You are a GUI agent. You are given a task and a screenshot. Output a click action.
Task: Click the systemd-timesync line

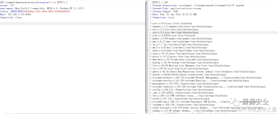pos(209,87)
